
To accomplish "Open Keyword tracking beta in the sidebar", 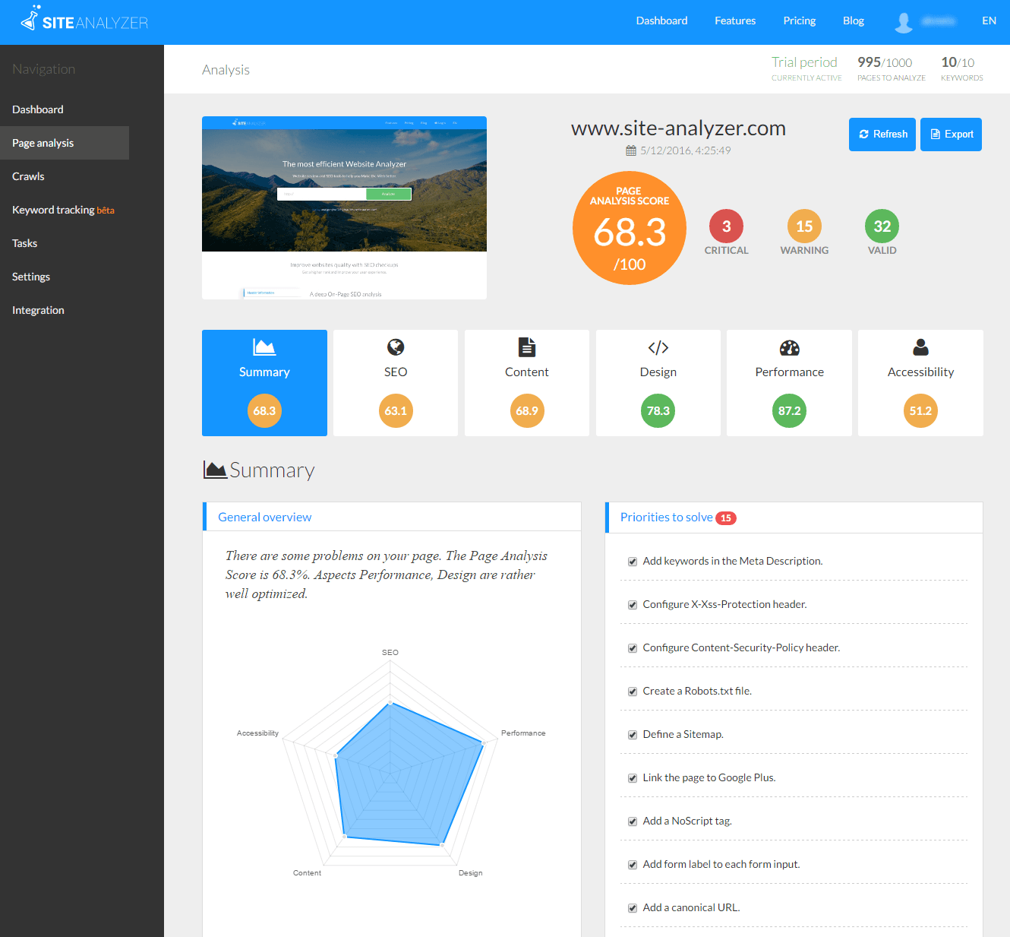I will (65, 210).
